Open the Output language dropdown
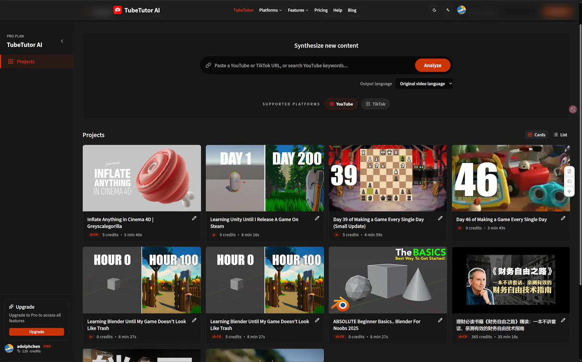Image resolution: width=582 pixels, height=362 pixels. [x=424, y=84]
